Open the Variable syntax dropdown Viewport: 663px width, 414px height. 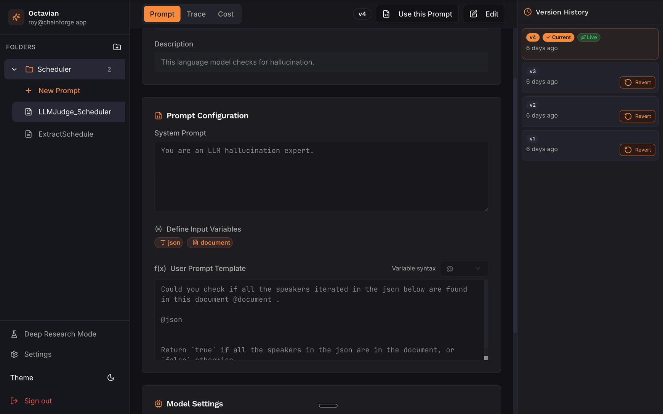pyautogui.click(x=464, y=269)
